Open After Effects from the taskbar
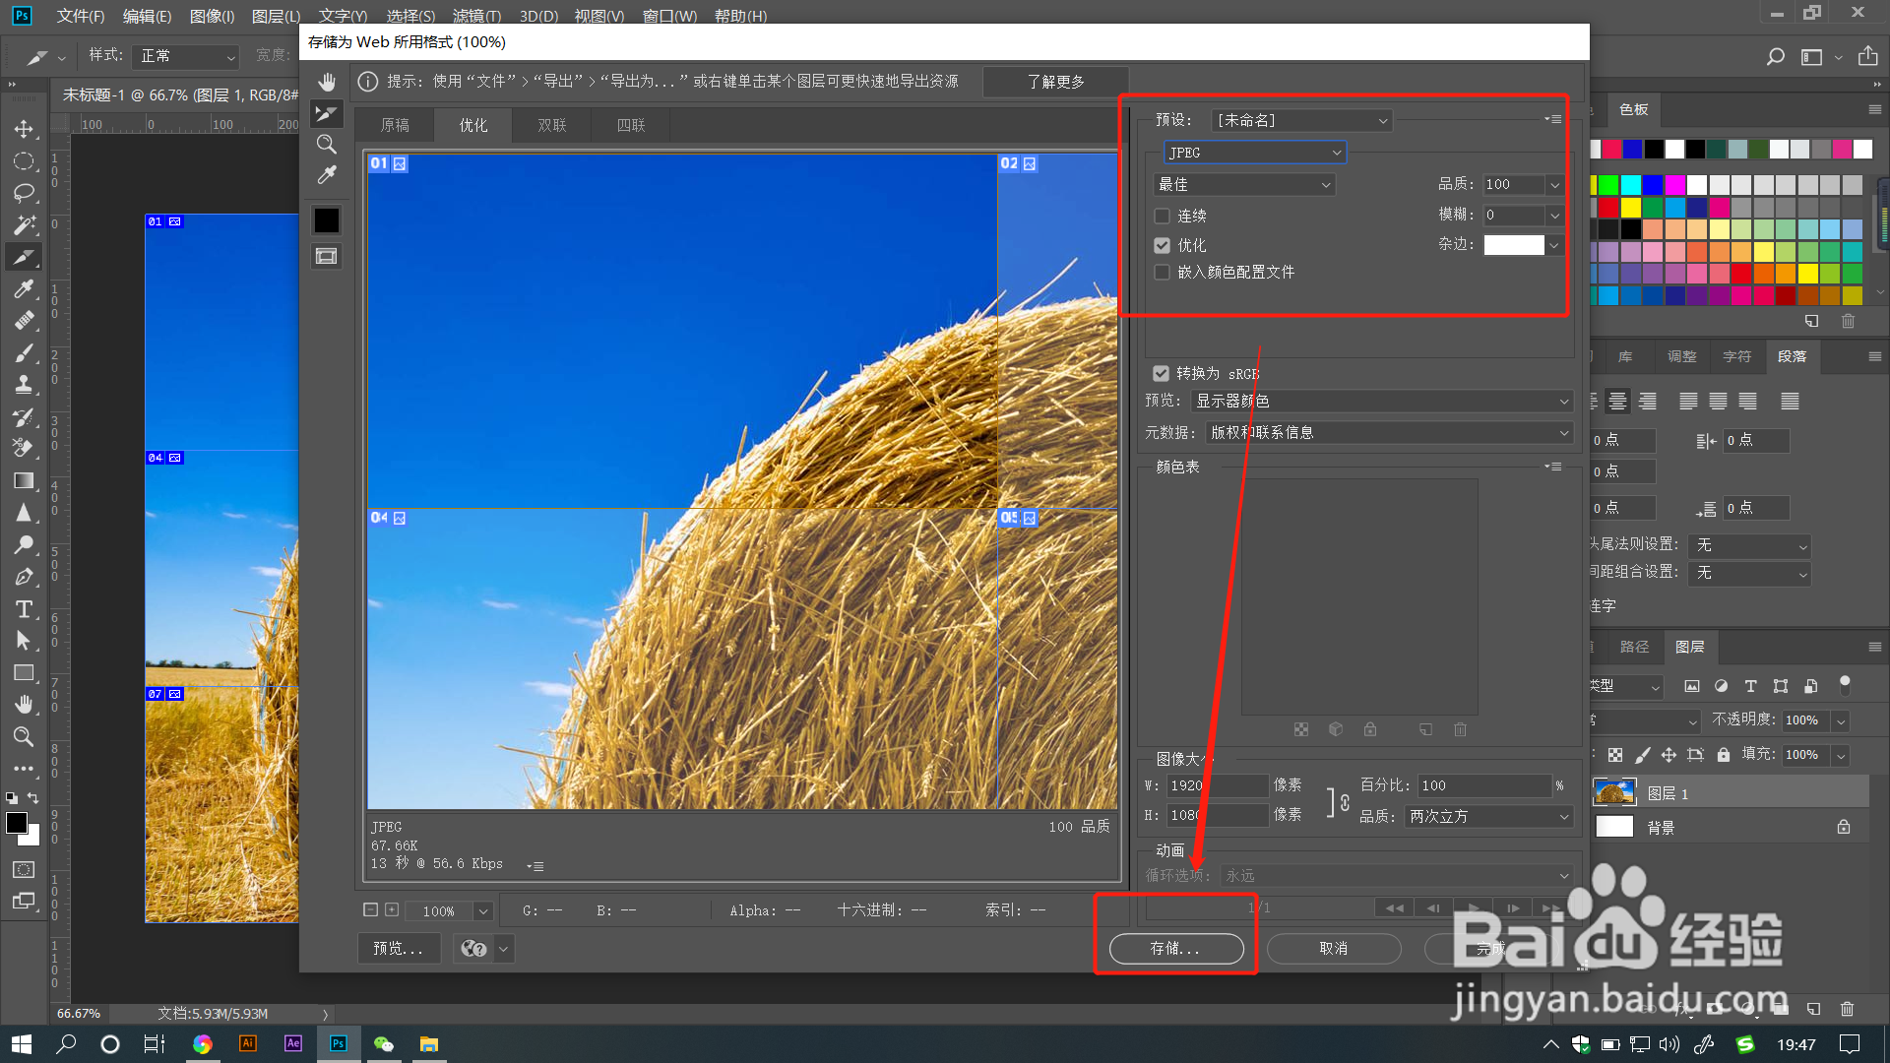This screenshot has height=1063, width=1890. [293, 1044]
